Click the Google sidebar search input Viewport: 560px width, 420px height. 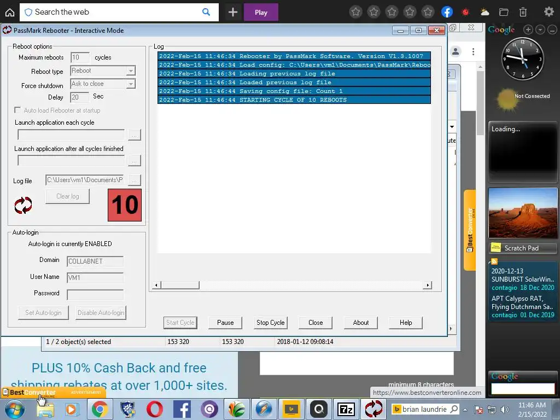pyautogui.click(x=522, y=389)
